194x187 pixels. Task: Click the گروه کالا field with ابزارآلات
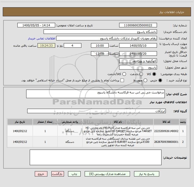(x=96, y=111)
